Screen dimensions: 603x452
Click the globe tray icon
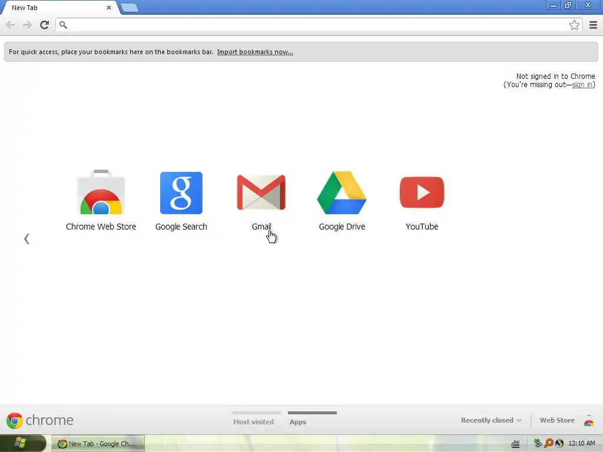click(x=559, y=443)
